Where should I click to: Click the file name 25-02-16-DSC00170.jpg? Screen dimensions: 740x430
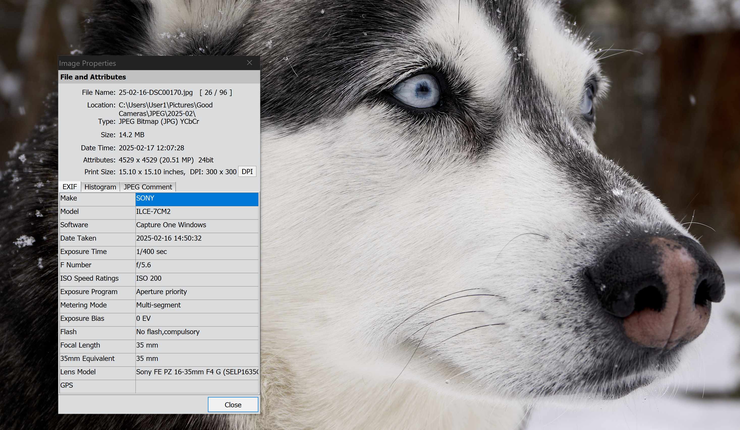[x=156, y=93]
